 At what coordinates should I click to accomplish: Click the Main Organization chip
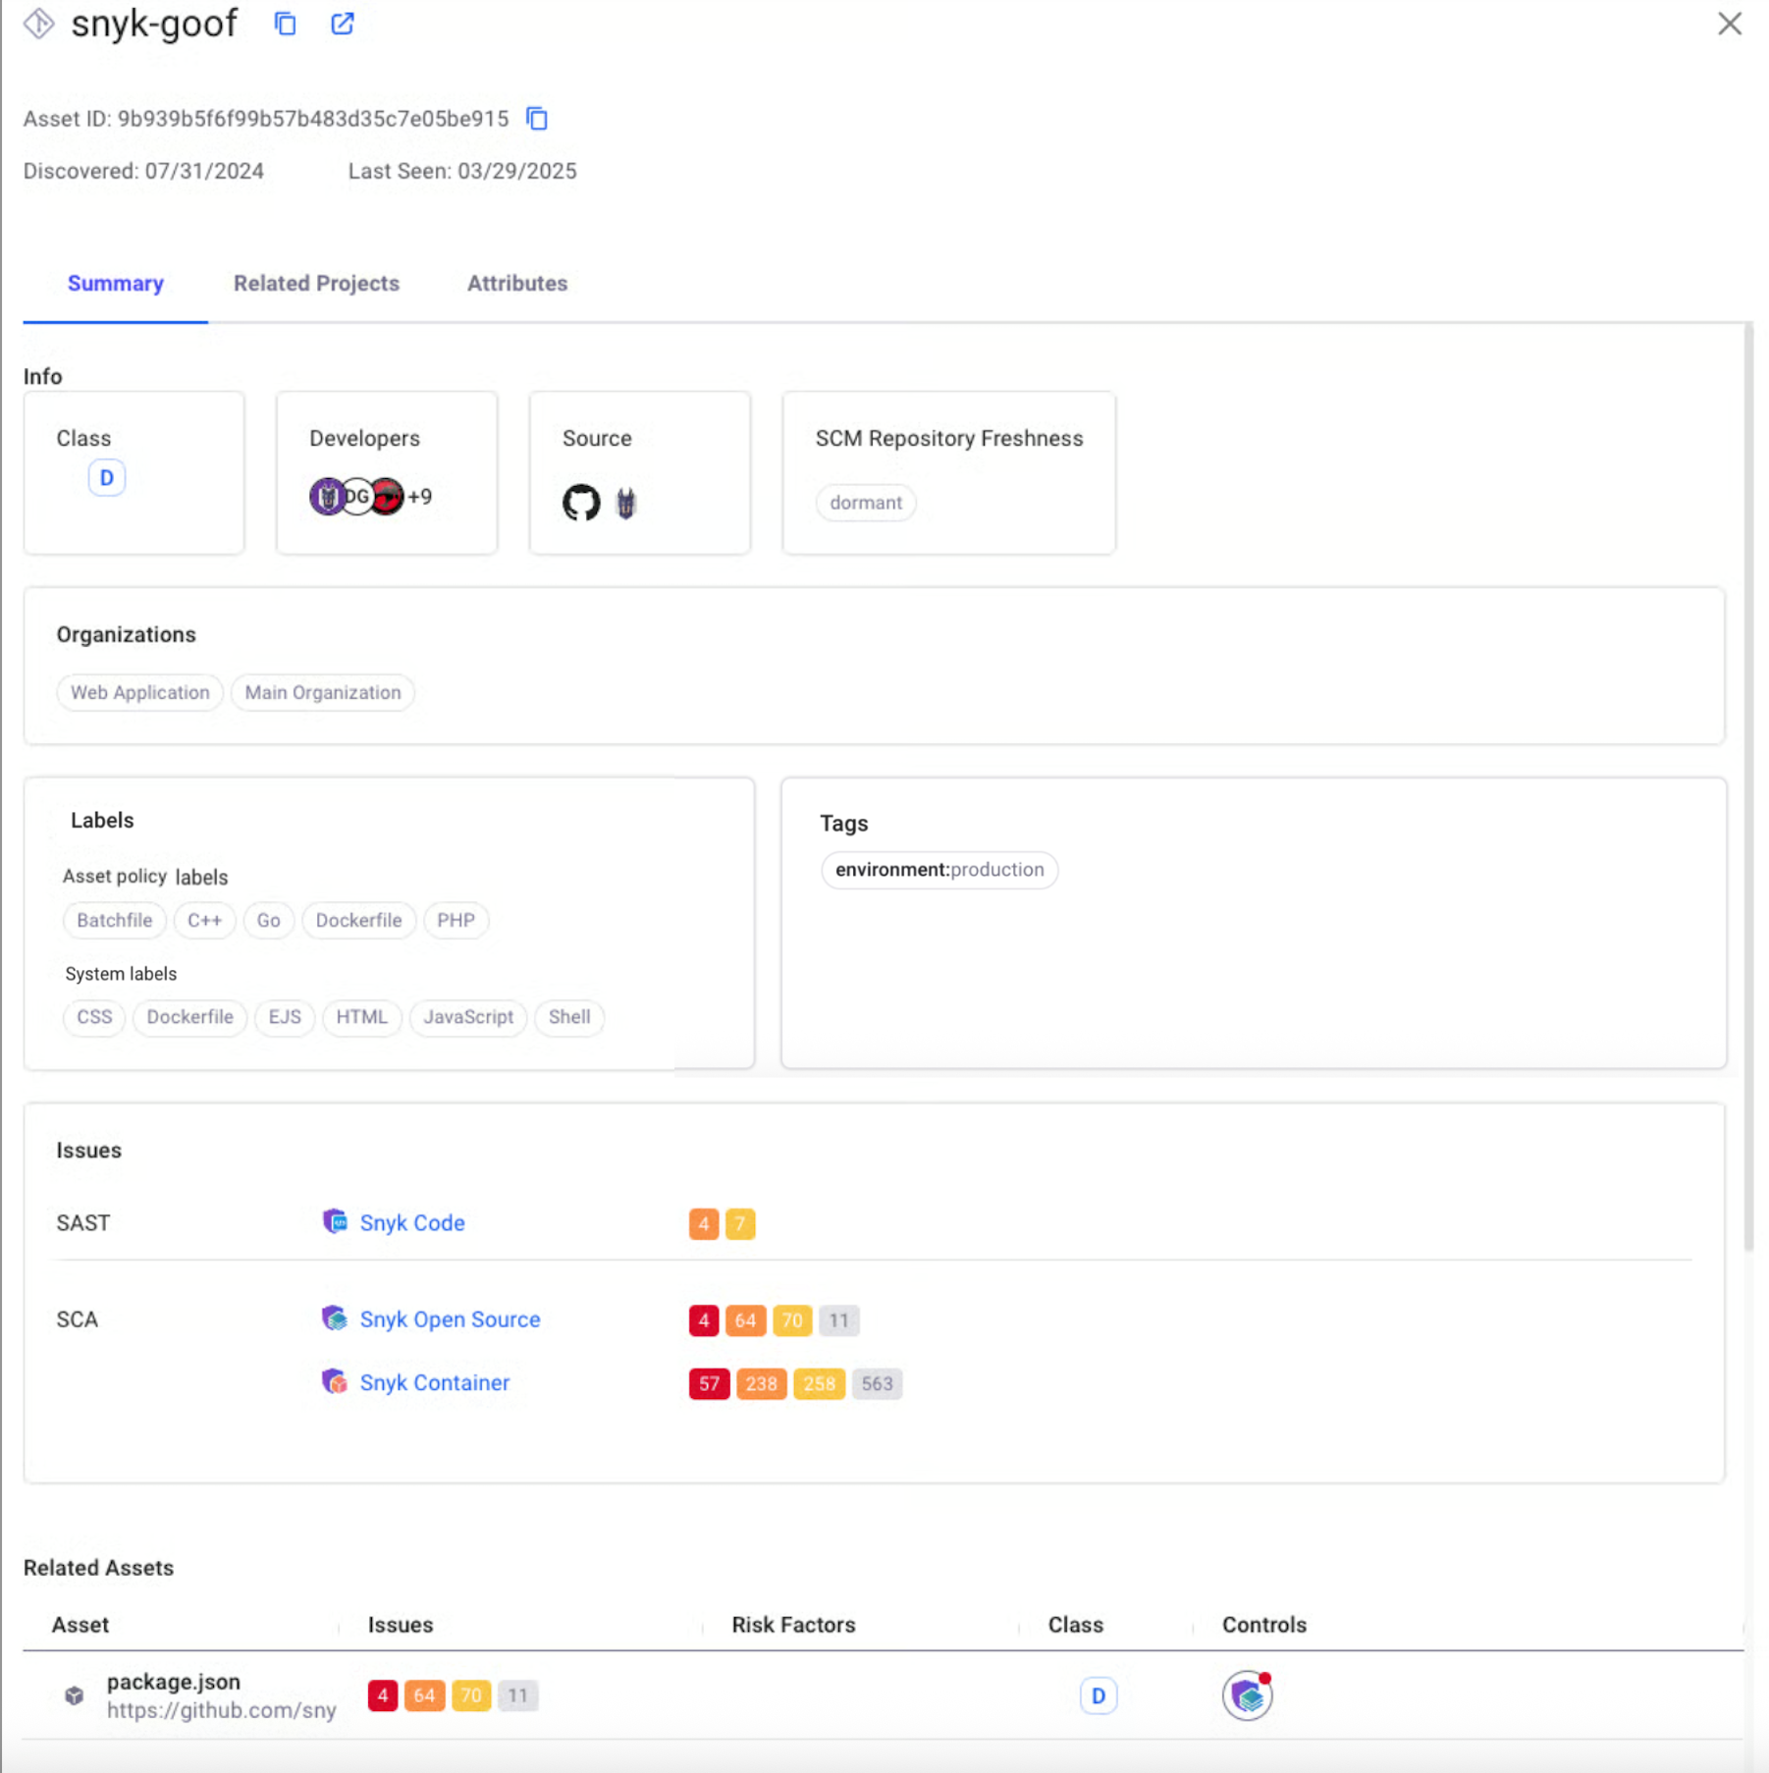point(323,693)
